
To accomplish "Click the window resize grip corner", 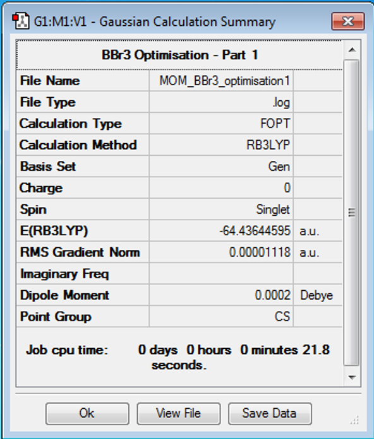I will (354, 420).
